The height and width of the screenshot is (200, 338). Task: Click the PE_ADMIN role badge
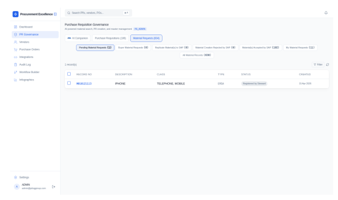point(140,29)
